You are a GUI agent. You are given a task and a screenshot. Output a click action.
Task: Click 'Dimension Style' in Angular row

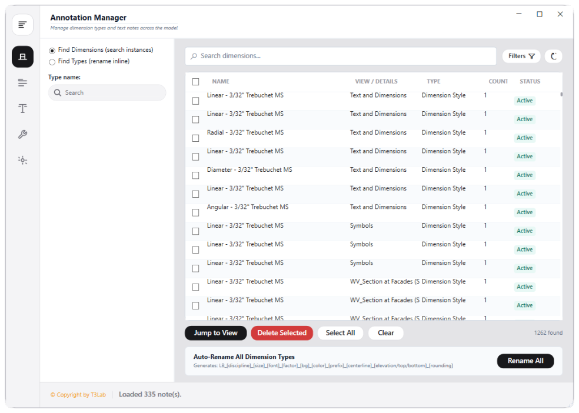point(444,207)
